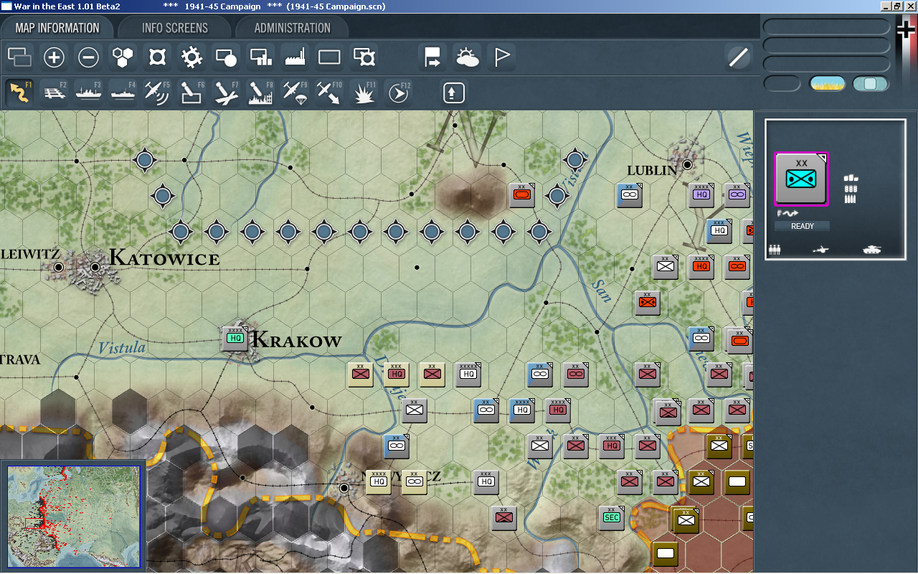Select the F7 bomb airfield mode
This screenshot has width=918, height=574.
point(226,93)
